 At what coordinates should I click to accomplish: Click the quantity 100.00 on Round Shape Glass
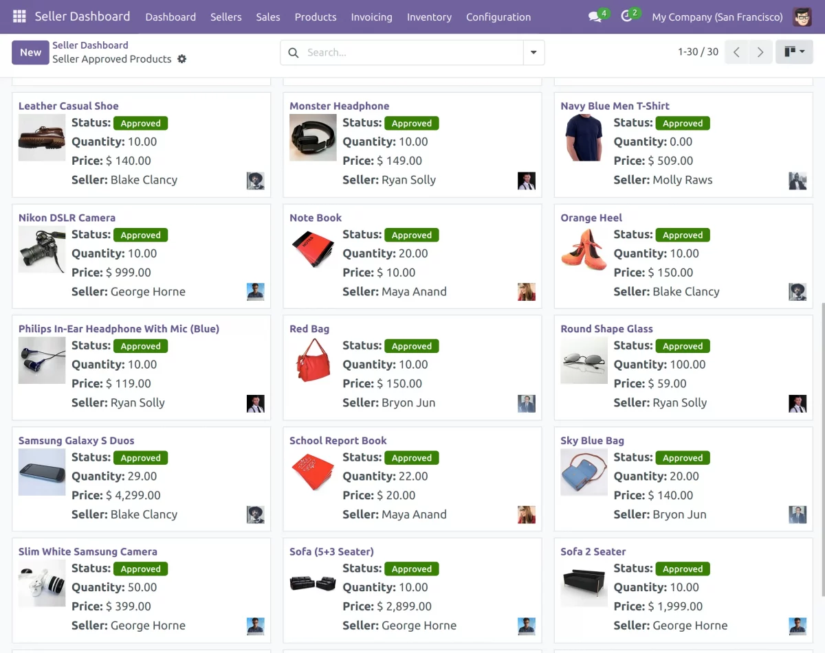(687, 365)
